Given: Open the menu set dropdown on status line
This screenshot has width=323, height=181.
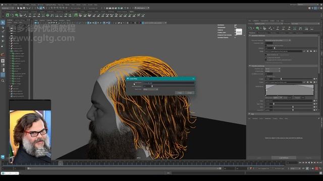Looking at the screenshot, I should [x=8, y=8].
